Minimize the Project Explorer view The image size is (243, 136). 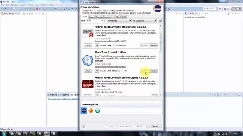[x=39, y=14]
